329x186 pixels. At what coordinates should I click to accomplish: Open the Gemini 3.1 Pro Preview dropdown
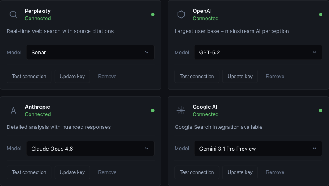[x=258, y=149]
